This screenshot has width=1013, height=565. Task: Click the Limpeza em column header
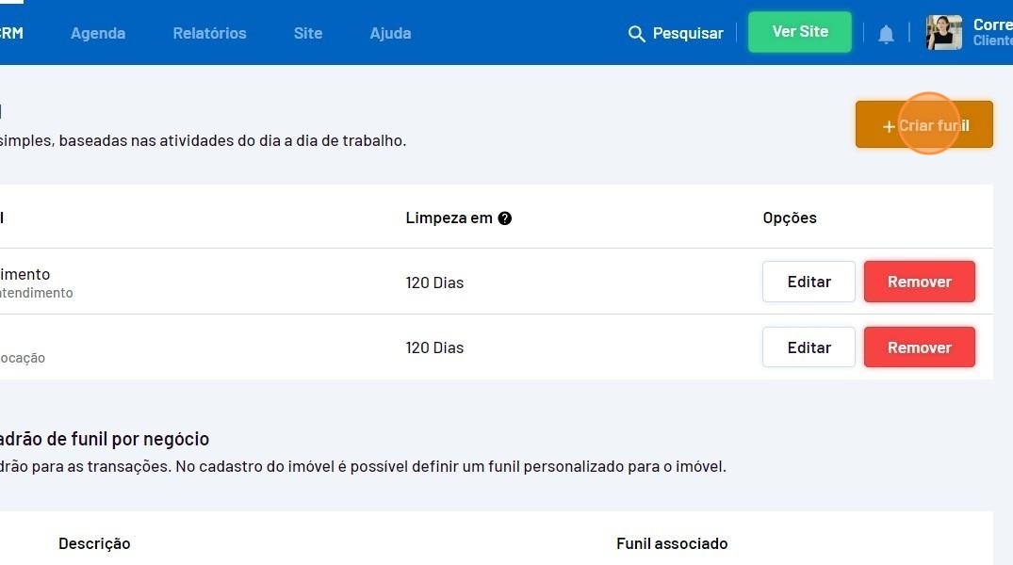click(449, 218)
